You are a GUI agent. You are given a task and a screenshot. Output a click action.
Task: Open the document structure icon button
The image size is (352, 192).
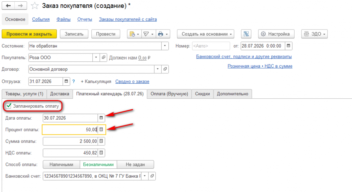(246, 34)
